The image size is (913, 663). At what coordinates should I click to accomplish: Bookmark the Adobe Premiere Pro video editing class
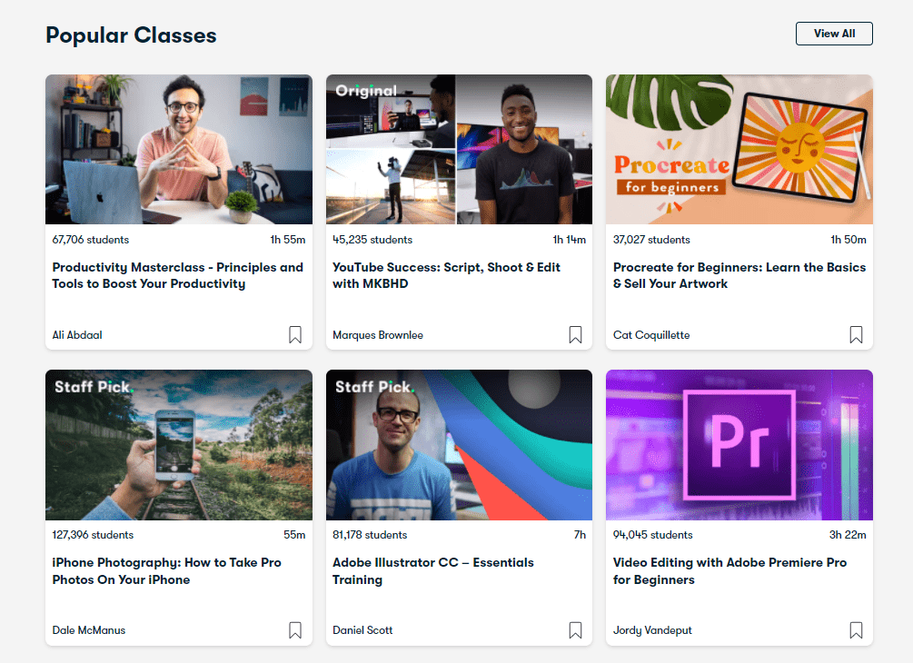click(x=856, y=630)
